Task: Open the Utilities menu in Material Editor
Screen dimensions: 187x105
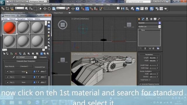Action: click(x=38, y=19)
